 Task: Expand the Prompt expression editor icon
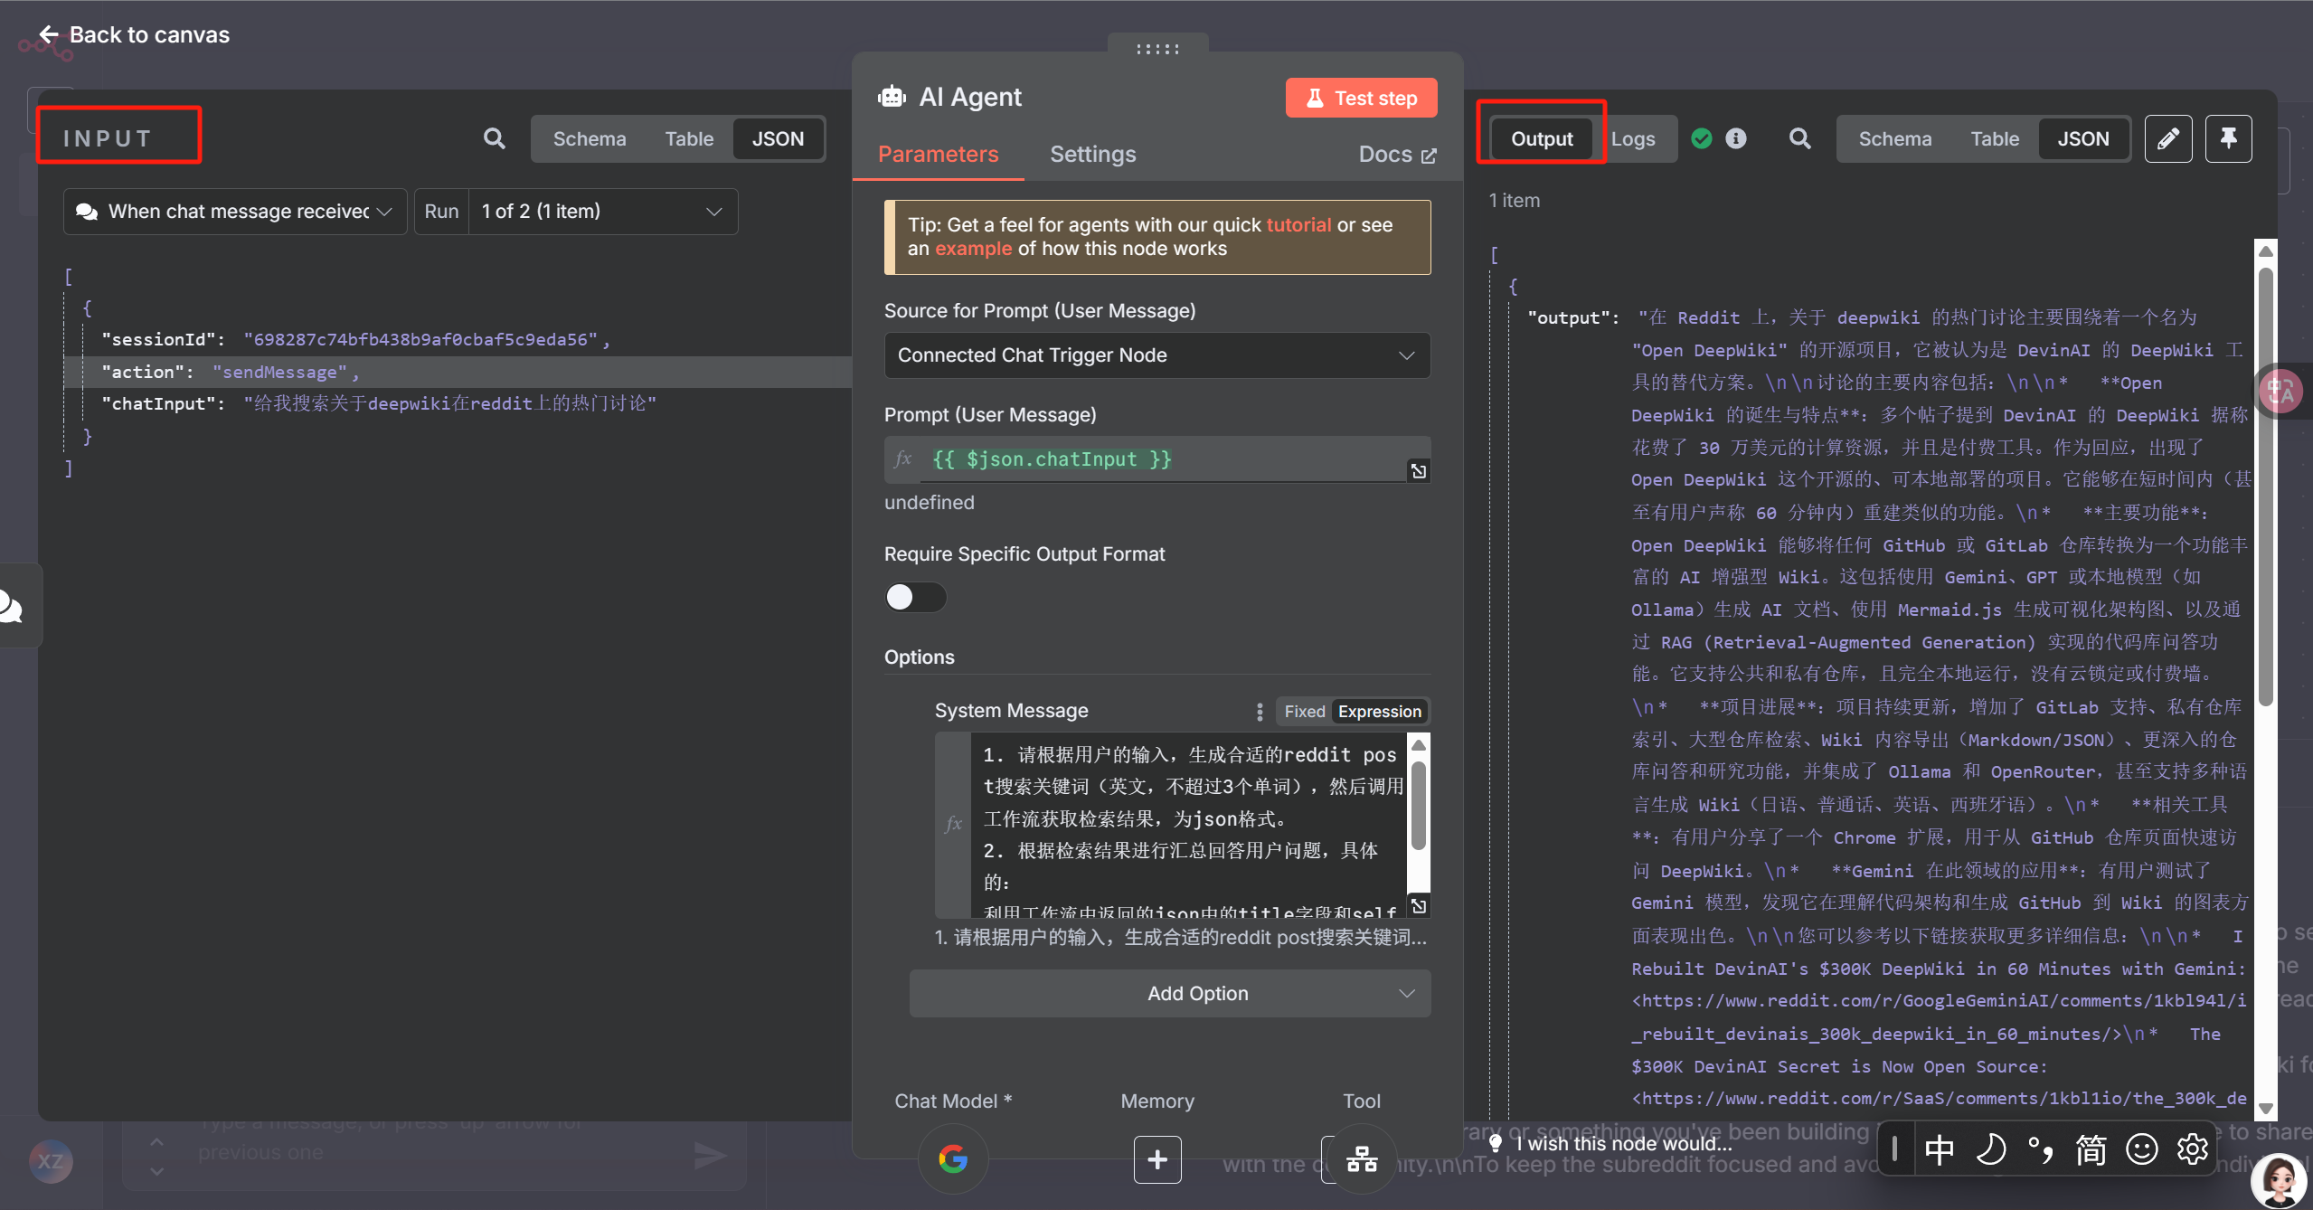tap(1418, 471)
